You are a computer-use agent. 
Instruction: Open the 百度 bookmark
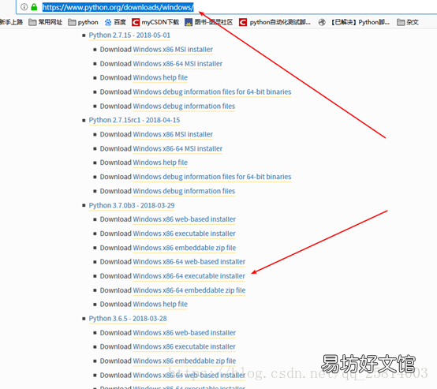115,22
